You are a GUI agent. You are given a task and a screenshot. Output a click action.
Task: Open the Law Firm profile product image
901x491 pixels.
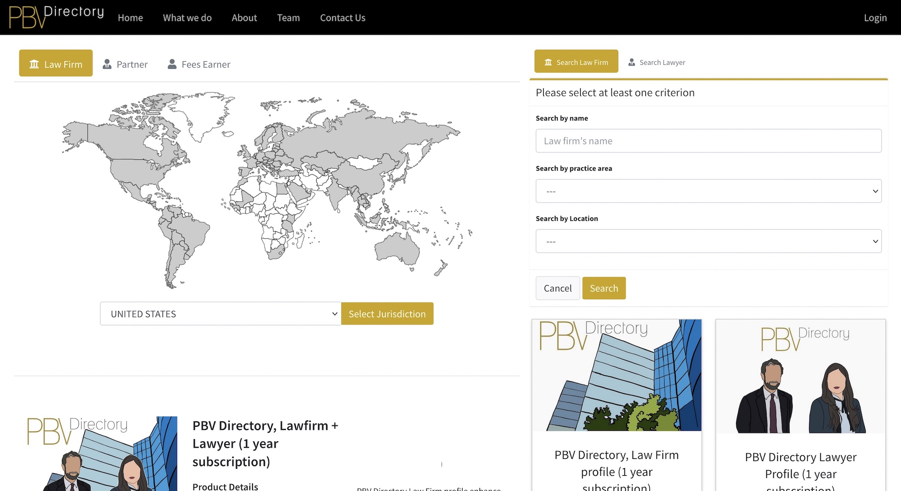pyautogui.click(x=616, y=375)
